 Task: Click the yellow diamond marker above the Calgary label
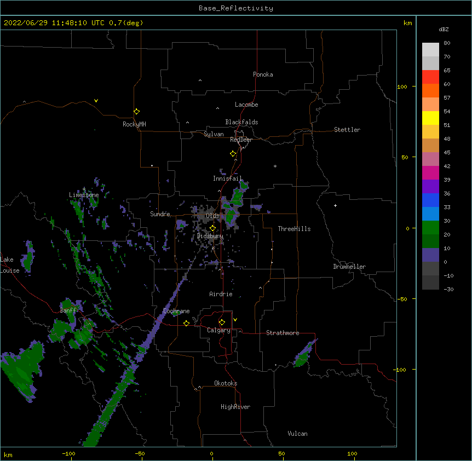point(222,322)
